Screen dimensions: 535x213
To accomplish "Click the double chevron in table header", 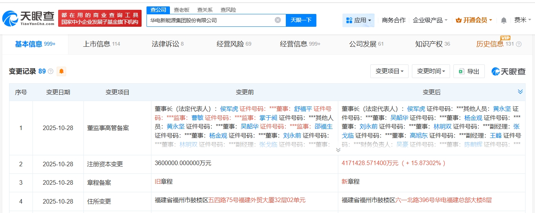I will tap(520, 92).
